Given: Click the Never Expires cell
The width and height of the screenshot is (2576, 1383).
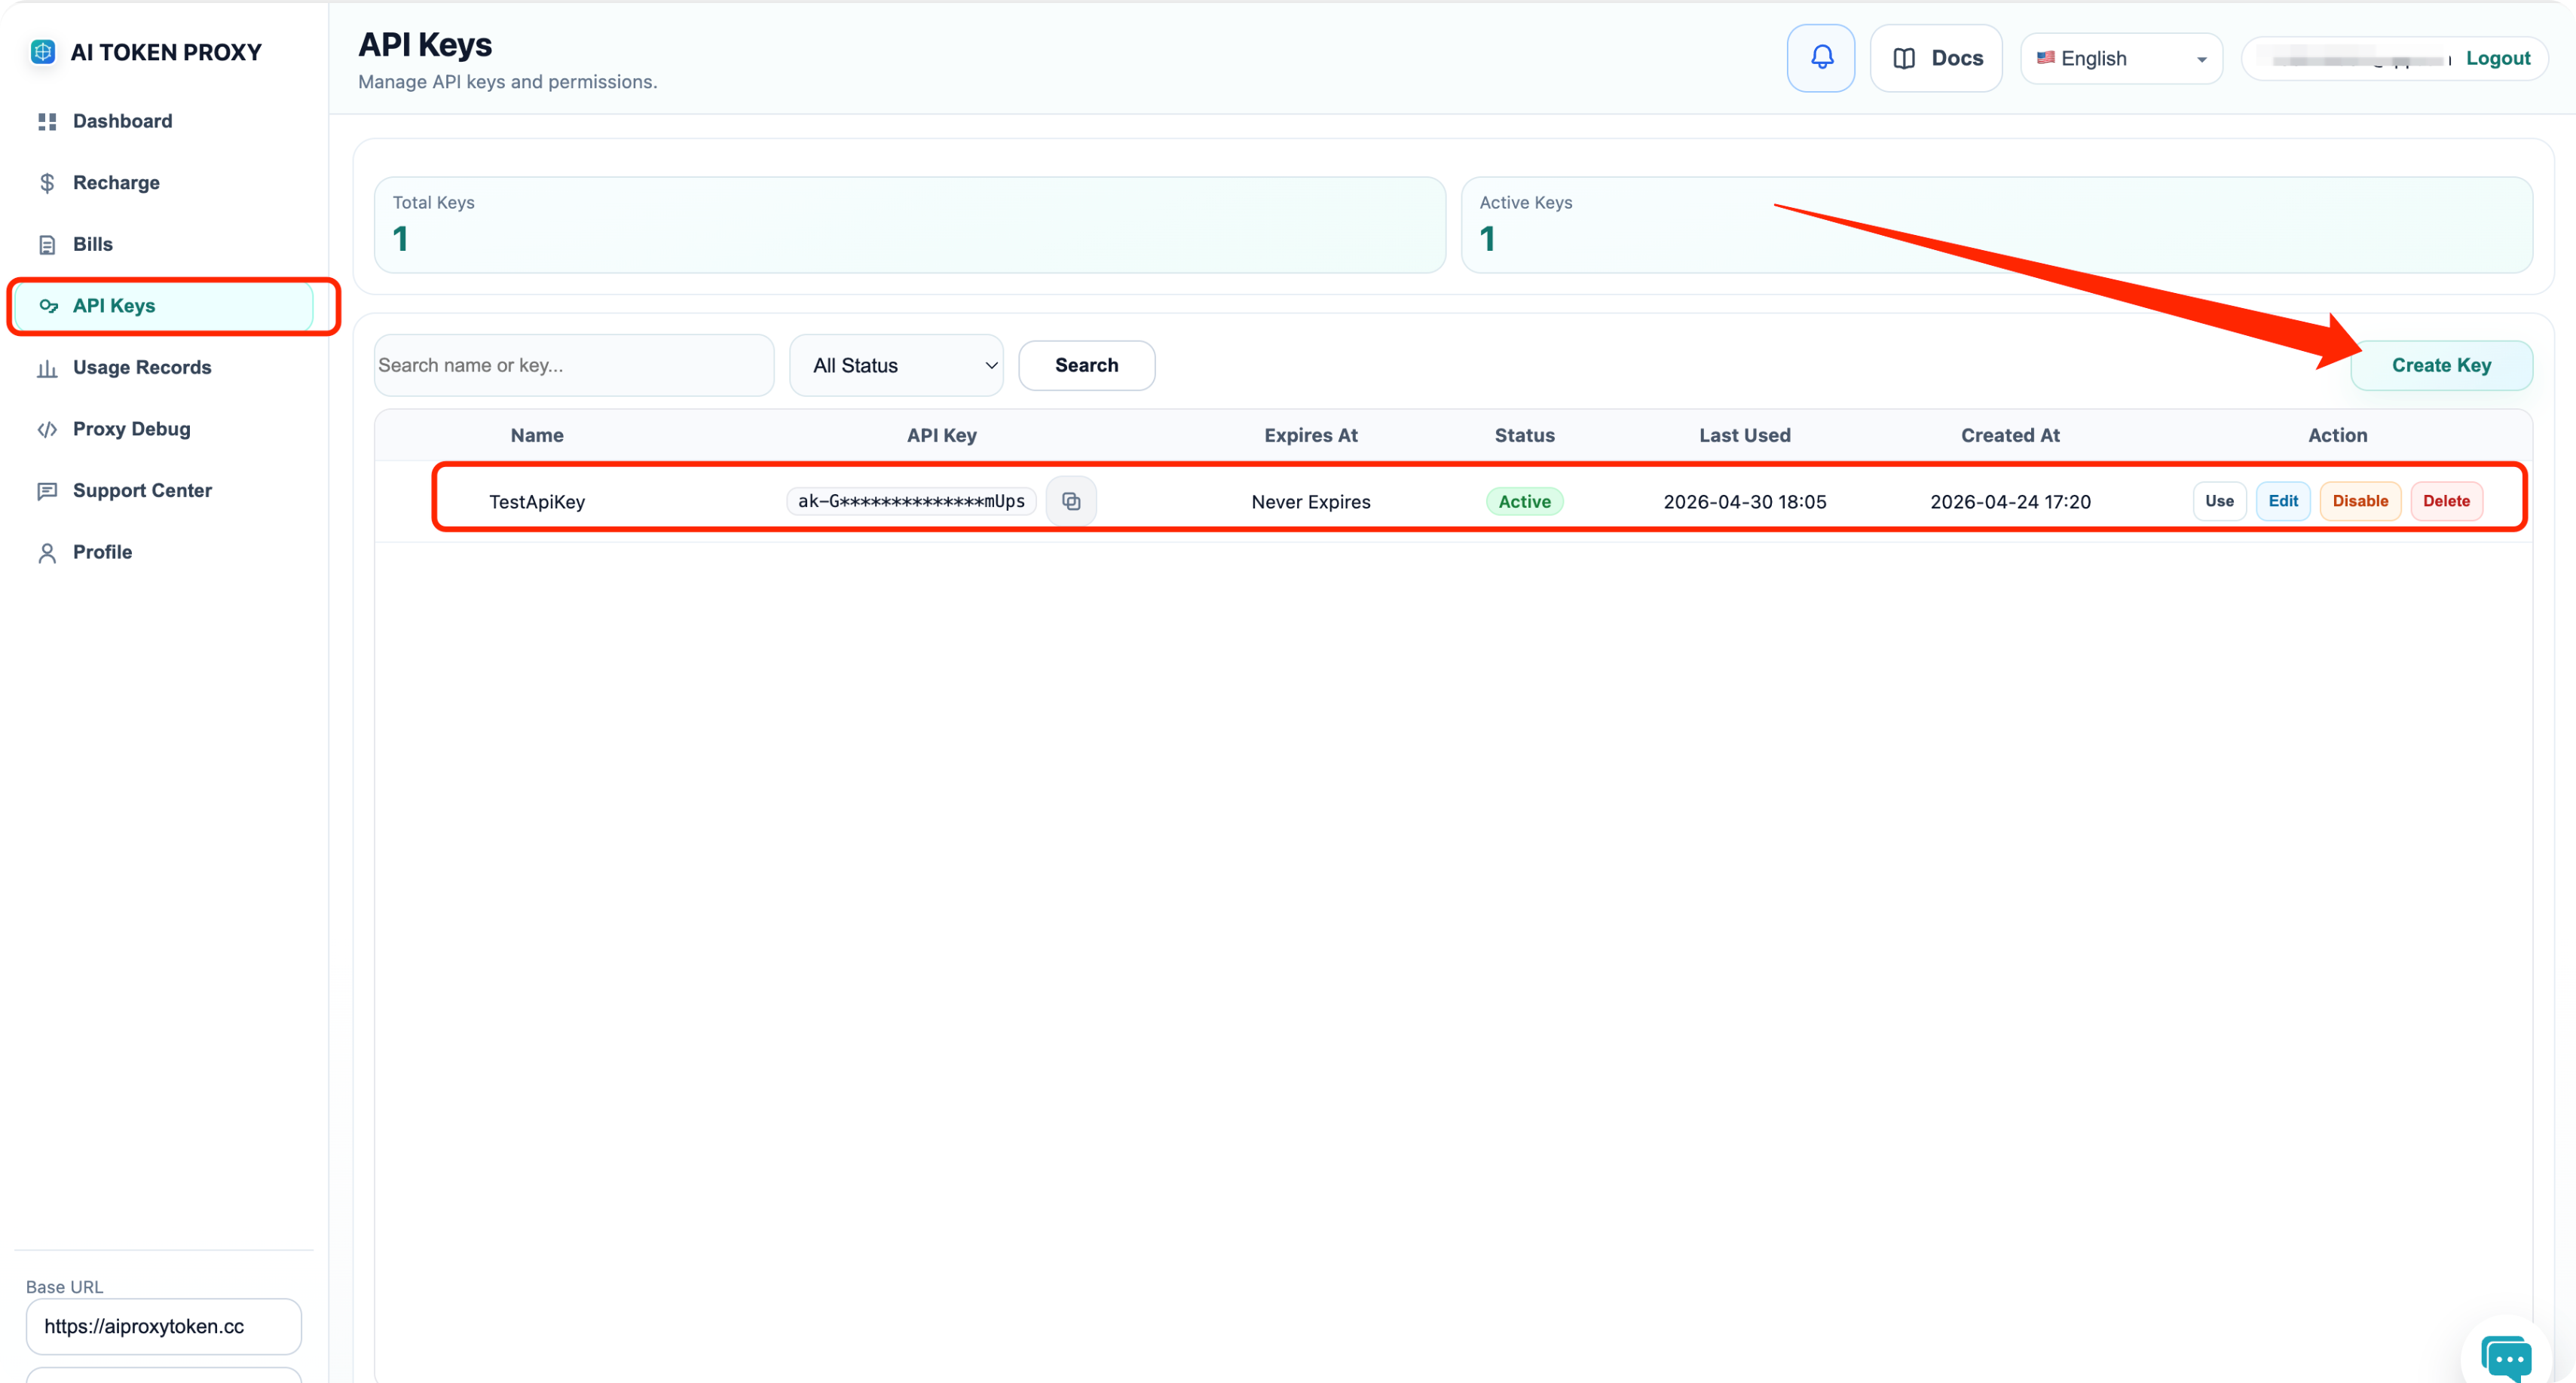Looking at the screenshot, I should 1311,502.
